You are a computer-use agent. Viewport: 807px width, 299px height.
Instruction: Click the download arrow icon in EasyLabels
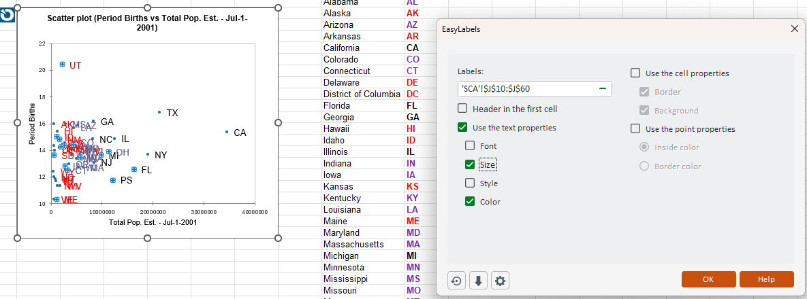pos(478,281)
